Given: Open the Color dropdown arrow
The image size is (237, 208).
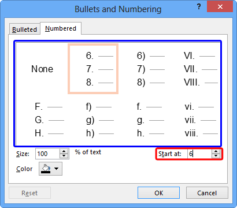Looking at the screenshot, I should 57,169.
